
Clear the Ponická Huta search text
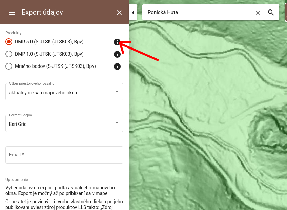258,13
